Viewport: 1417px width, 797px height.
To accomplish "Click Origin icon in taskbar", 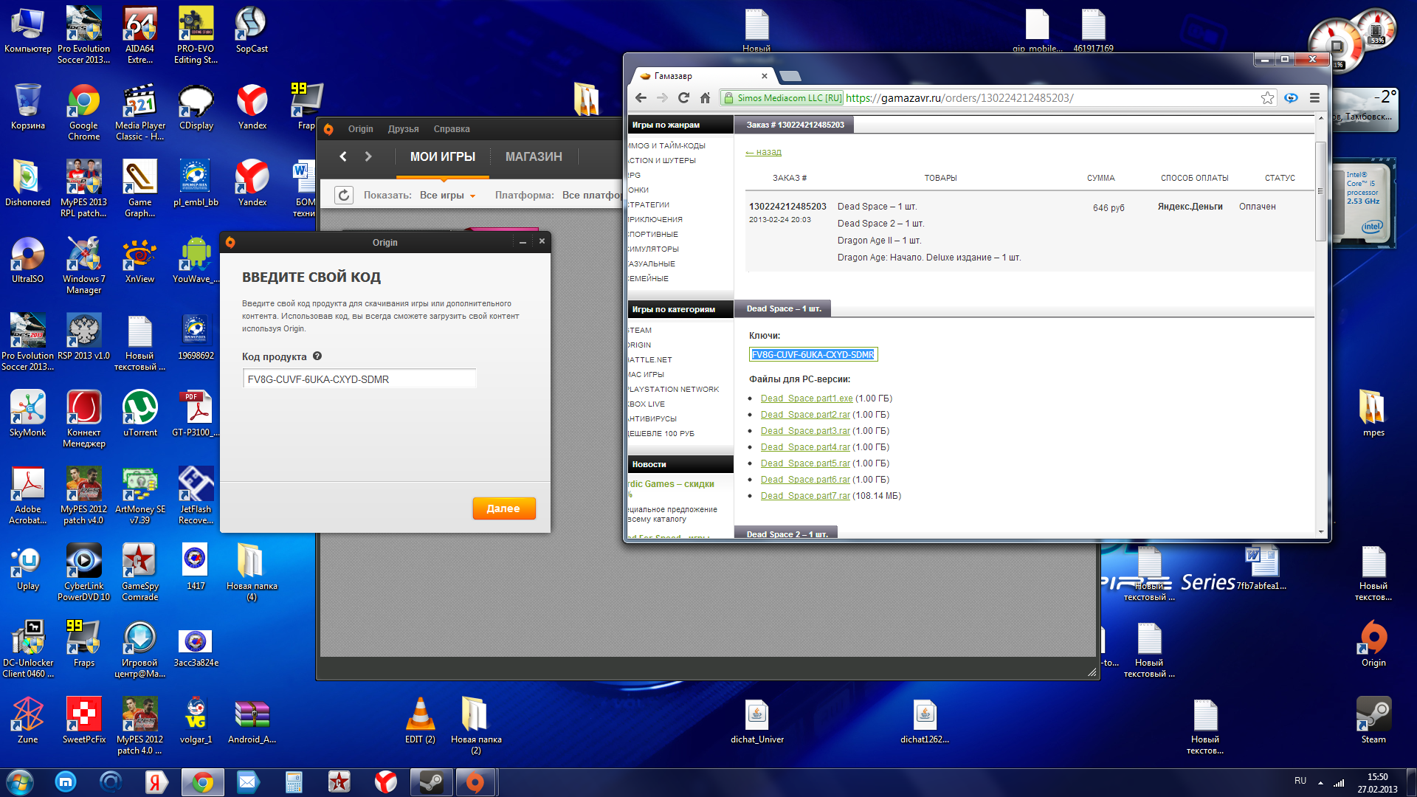I will 475,782.
